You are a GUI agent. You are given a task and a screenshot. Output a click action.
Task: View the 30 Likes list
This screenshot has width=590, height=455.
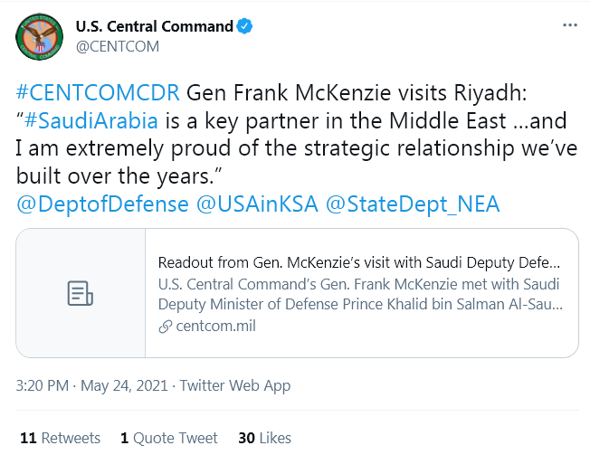(264, 438)
